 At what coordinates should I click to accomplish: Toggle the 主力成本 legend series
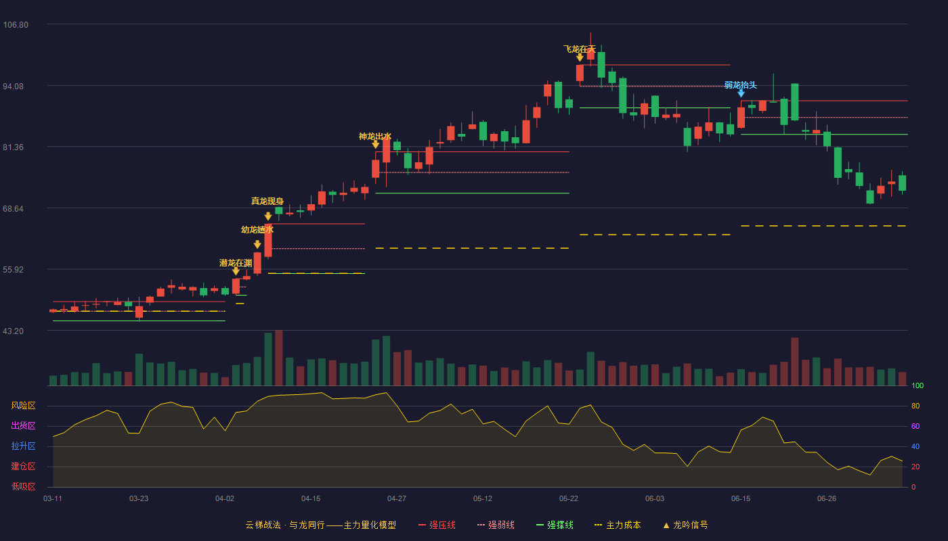618,525
